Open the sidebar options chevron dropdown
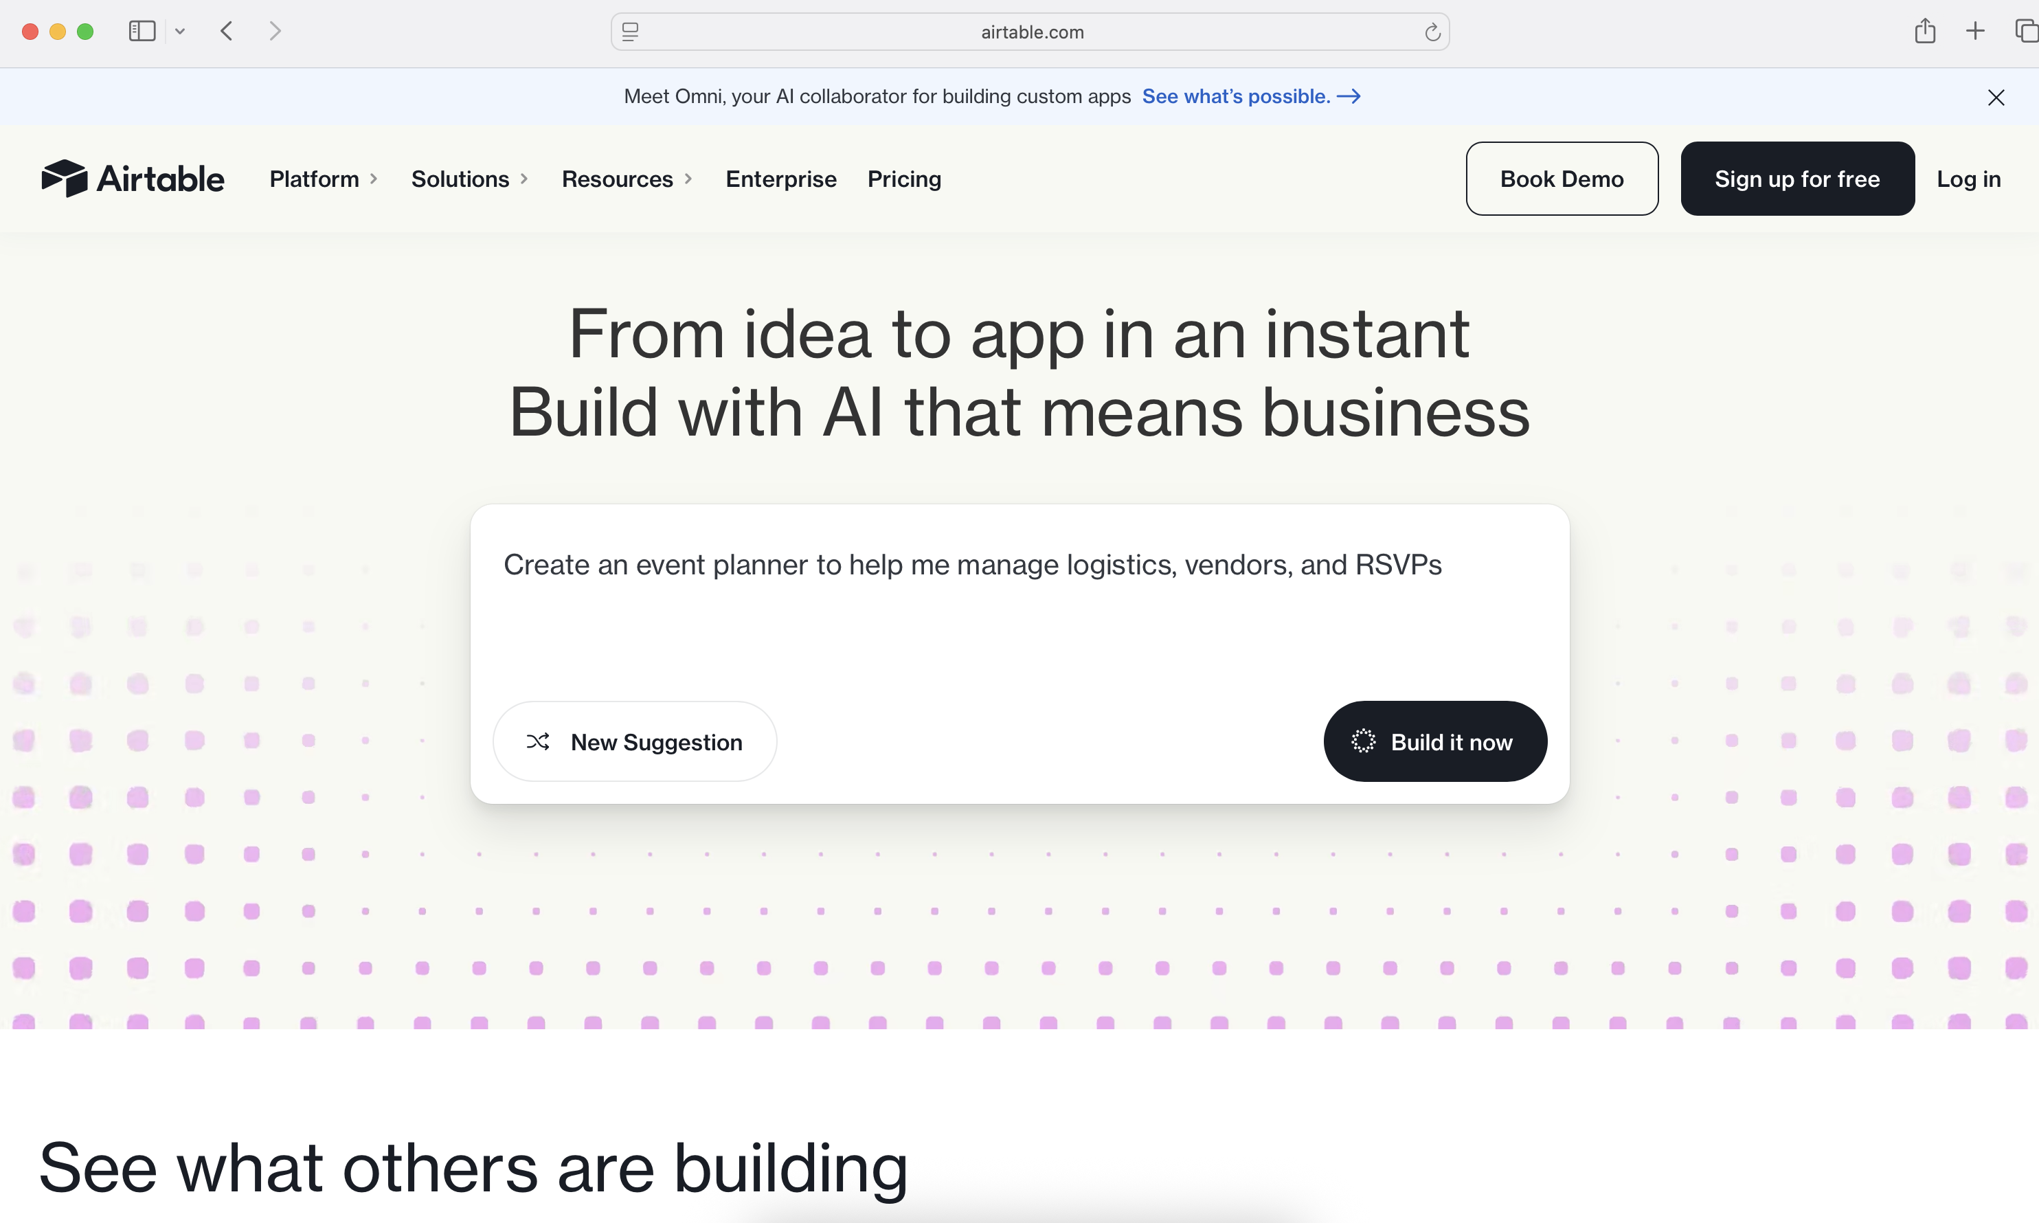2039x1223 pixels. coord(179,32)
